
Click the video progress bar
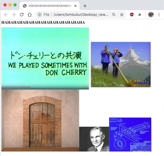click(x=45, y=87)
